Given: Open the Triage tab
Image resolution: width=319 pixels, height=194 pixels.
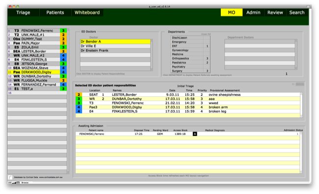Looking at the screenshot, I should [x=23, y=13].
